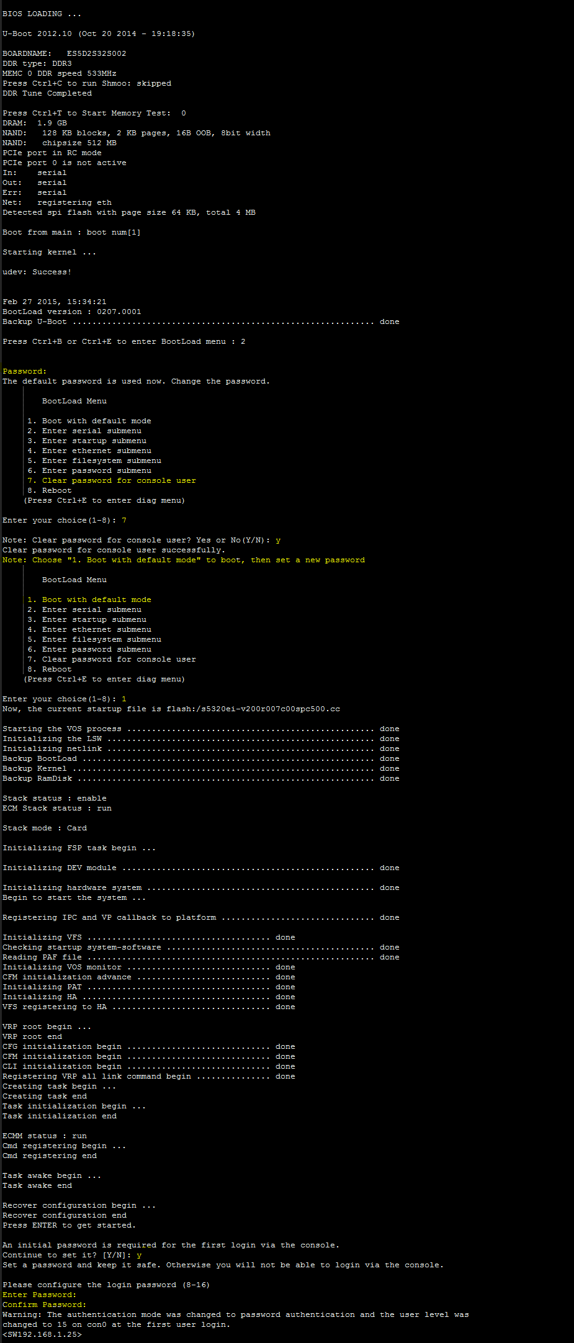Click "Registering IPC and VP callback" line
Viewport: 574px width, 1343px height.
click(x=201, y=917)
